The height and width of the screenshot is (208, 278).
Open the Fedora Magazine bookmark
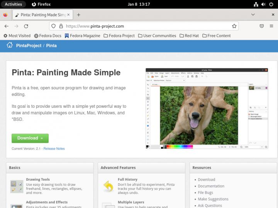click(83, 36)
